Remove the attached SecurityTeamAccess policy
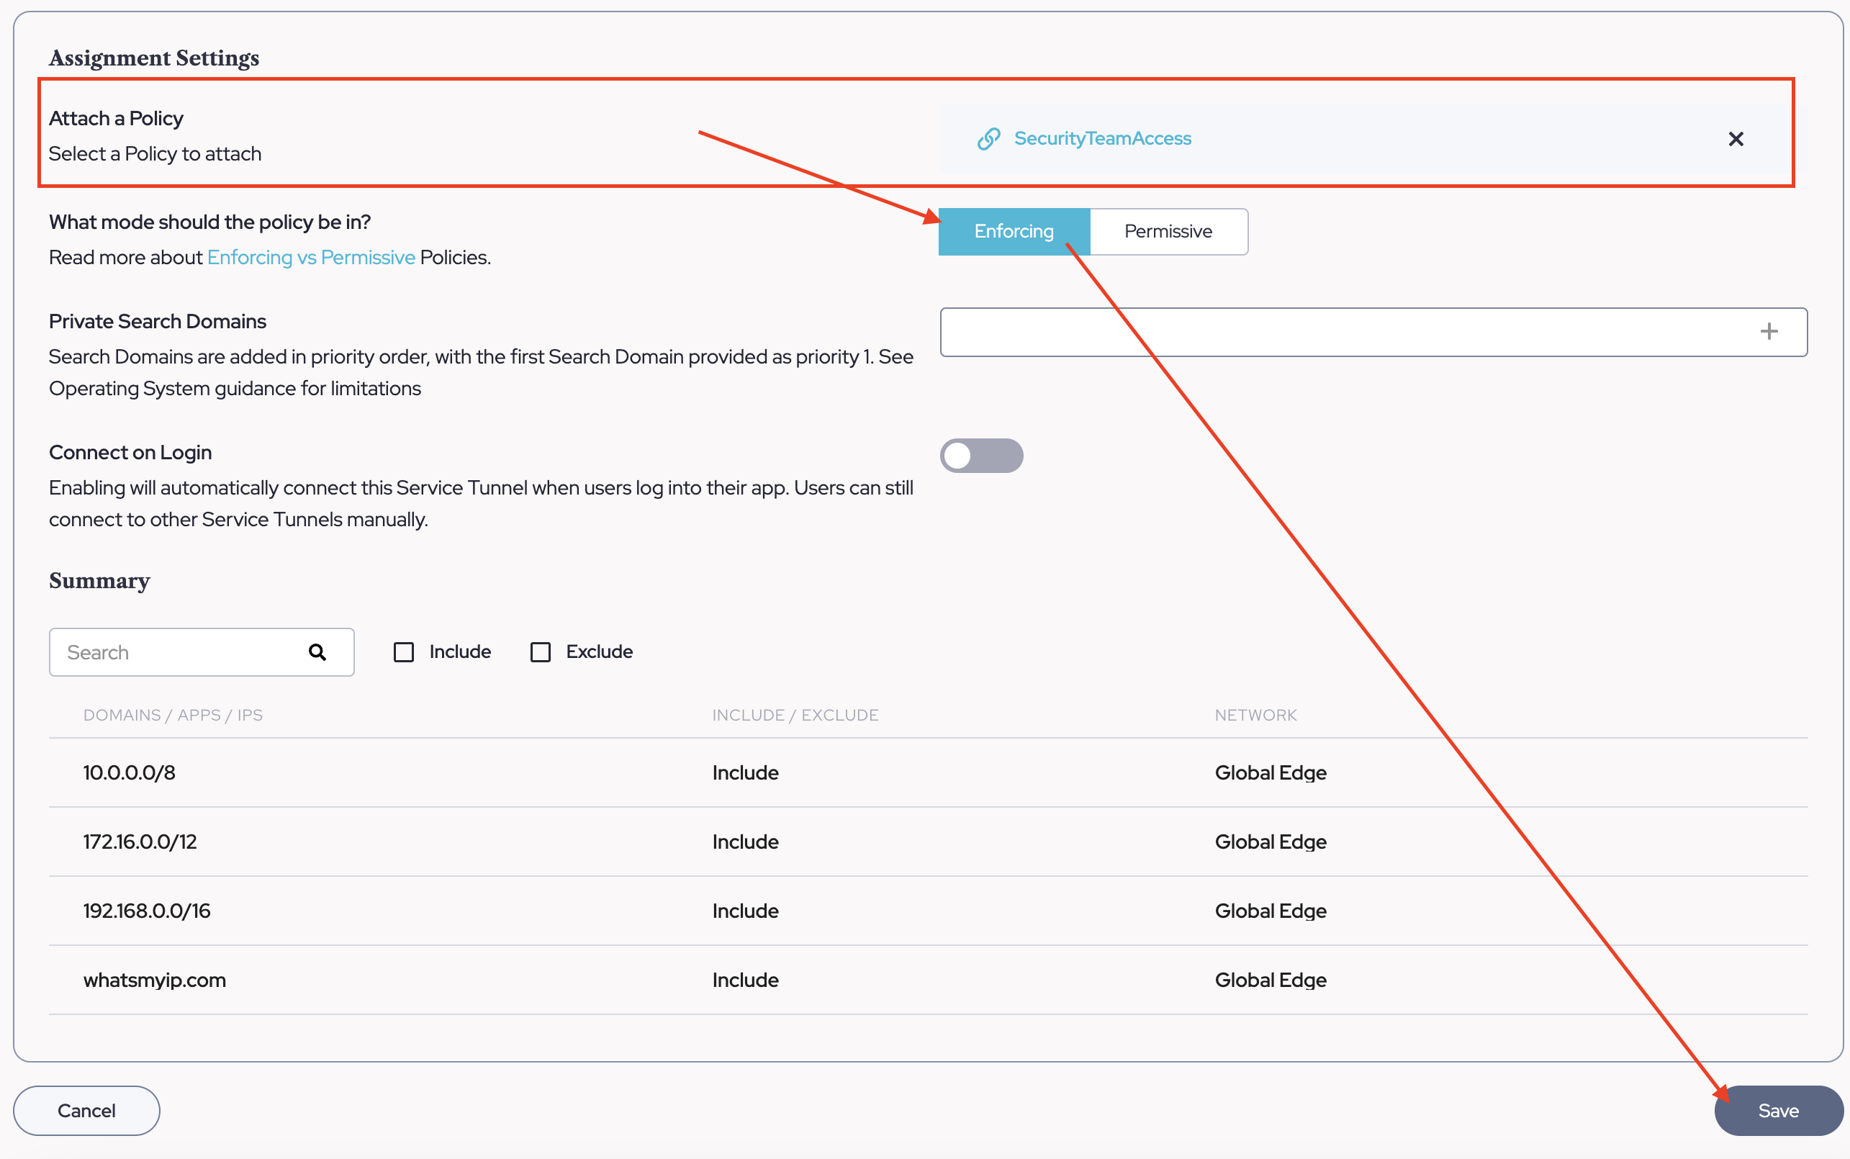Image resolution: width=1850 pixels, height=1159 pixels. click(x=1735, y=139)
